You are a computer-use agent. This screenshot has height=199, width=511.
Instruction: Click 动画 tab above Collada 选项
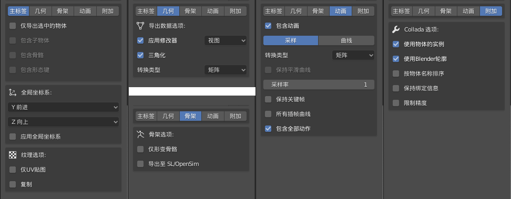(x=468, y=11)
